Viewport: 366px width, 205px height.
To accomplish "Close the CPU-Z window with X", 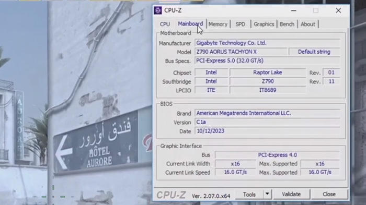I will [x=338, y=10].
